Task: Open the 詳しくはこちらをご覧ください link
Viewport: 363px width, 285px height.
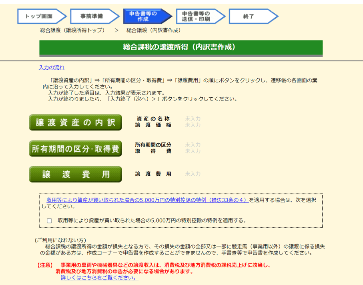Action: [x=100, y=277]
